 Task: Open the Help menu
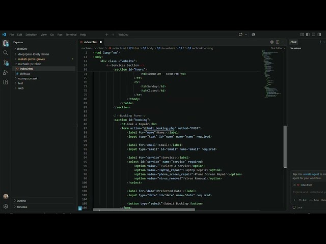(83, 35)
